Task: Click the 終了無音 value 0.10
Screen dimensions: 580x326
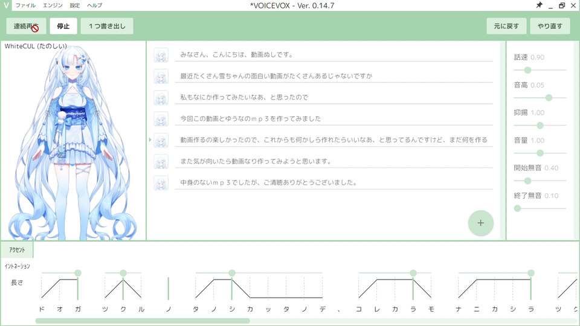Action: [551, 196]
